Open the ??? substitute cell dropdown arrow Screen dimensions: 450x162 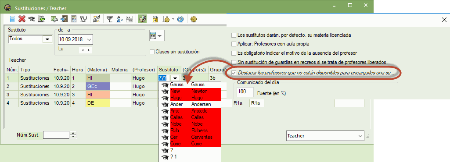pyautogui.click(x=175, y=77)
